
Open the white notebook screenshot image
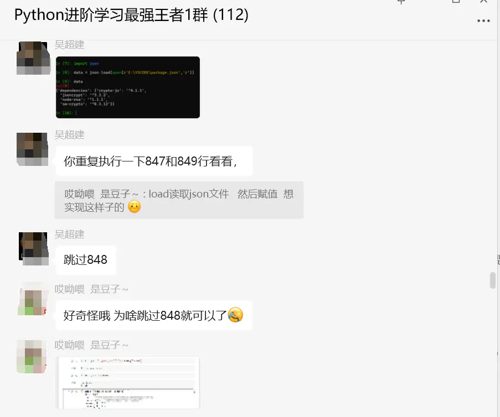click(x=128, y=383)
